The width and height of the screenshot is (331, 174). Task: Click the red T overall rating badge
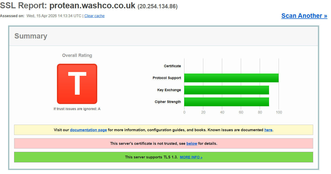tap(77, 84)
